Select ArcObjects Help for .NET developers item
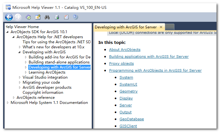220x132 pixels. 50,37
